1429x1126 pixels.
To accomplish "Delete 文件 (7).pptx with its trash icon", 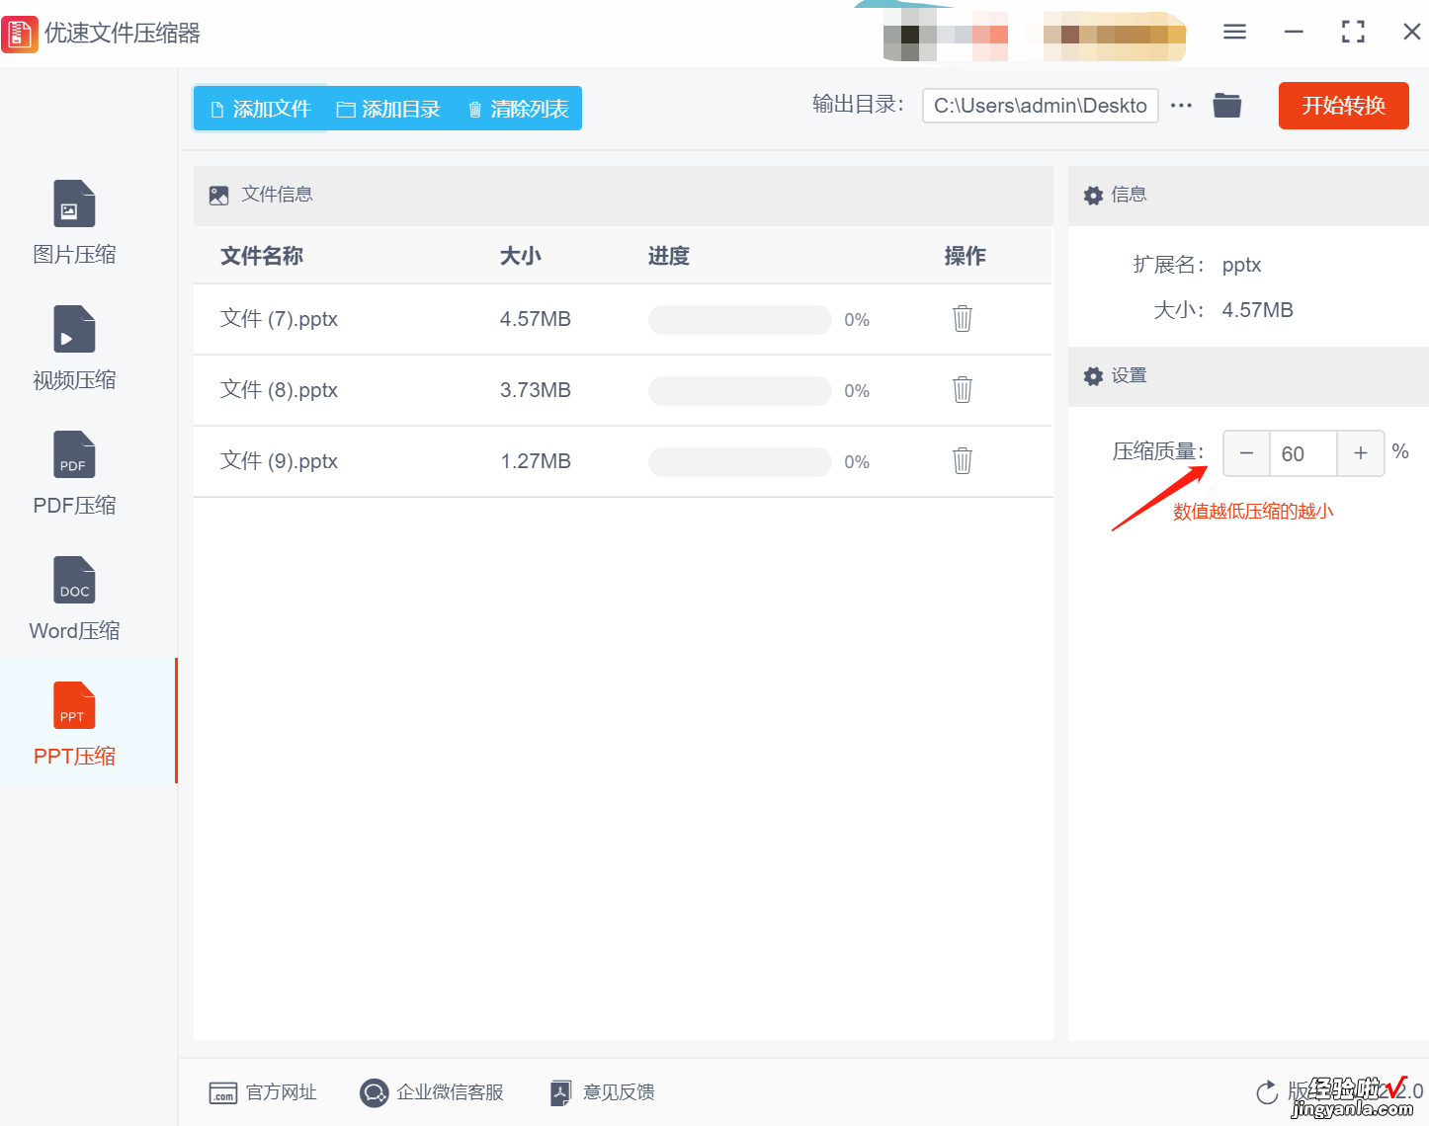I will click(963, 318).
